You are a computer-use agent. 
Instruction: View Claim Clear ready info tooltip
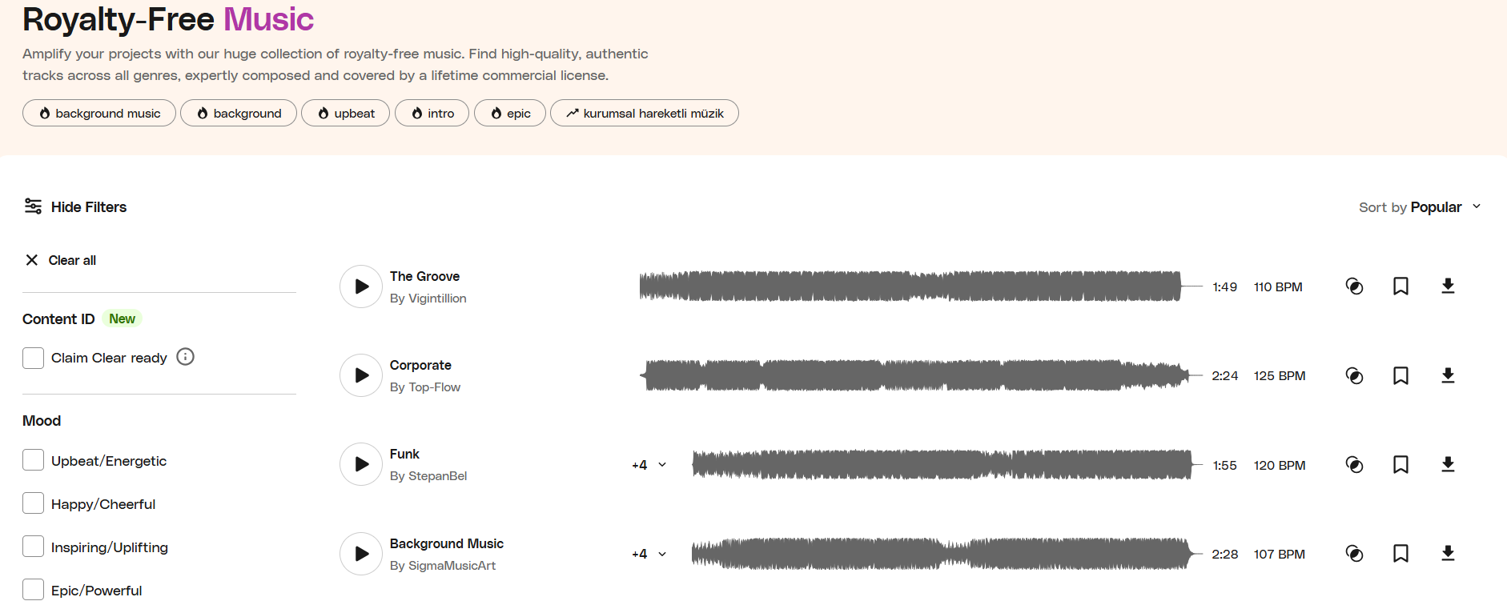185,357
